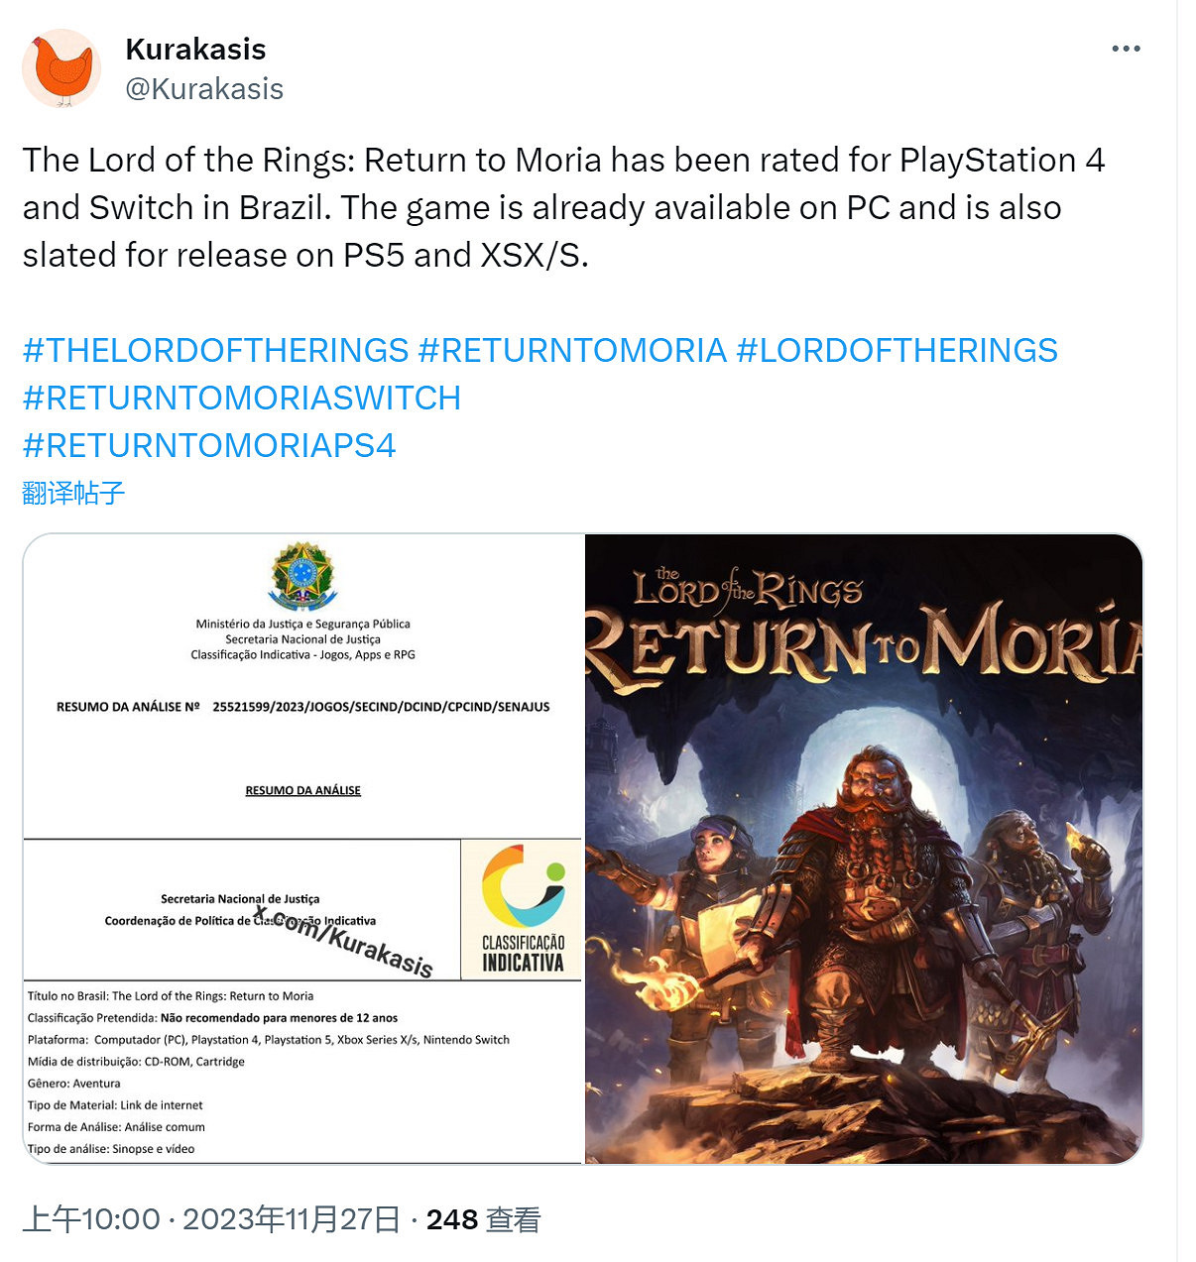Click the Brazilian coat of arms emblem
The height and width of the screenshot is (1262, 1196).
(303, 575)
